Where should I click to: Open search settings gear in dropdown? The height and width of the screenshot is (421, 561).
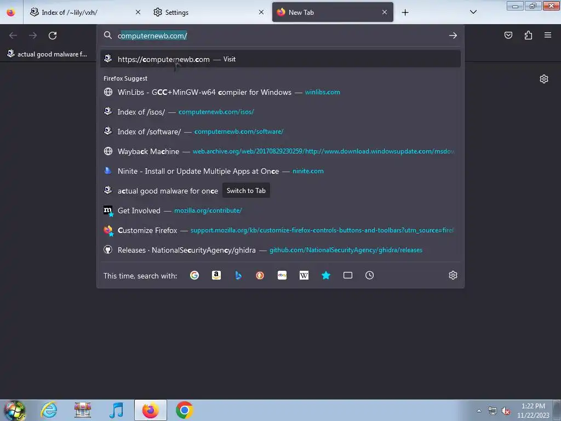click(453, 275)
